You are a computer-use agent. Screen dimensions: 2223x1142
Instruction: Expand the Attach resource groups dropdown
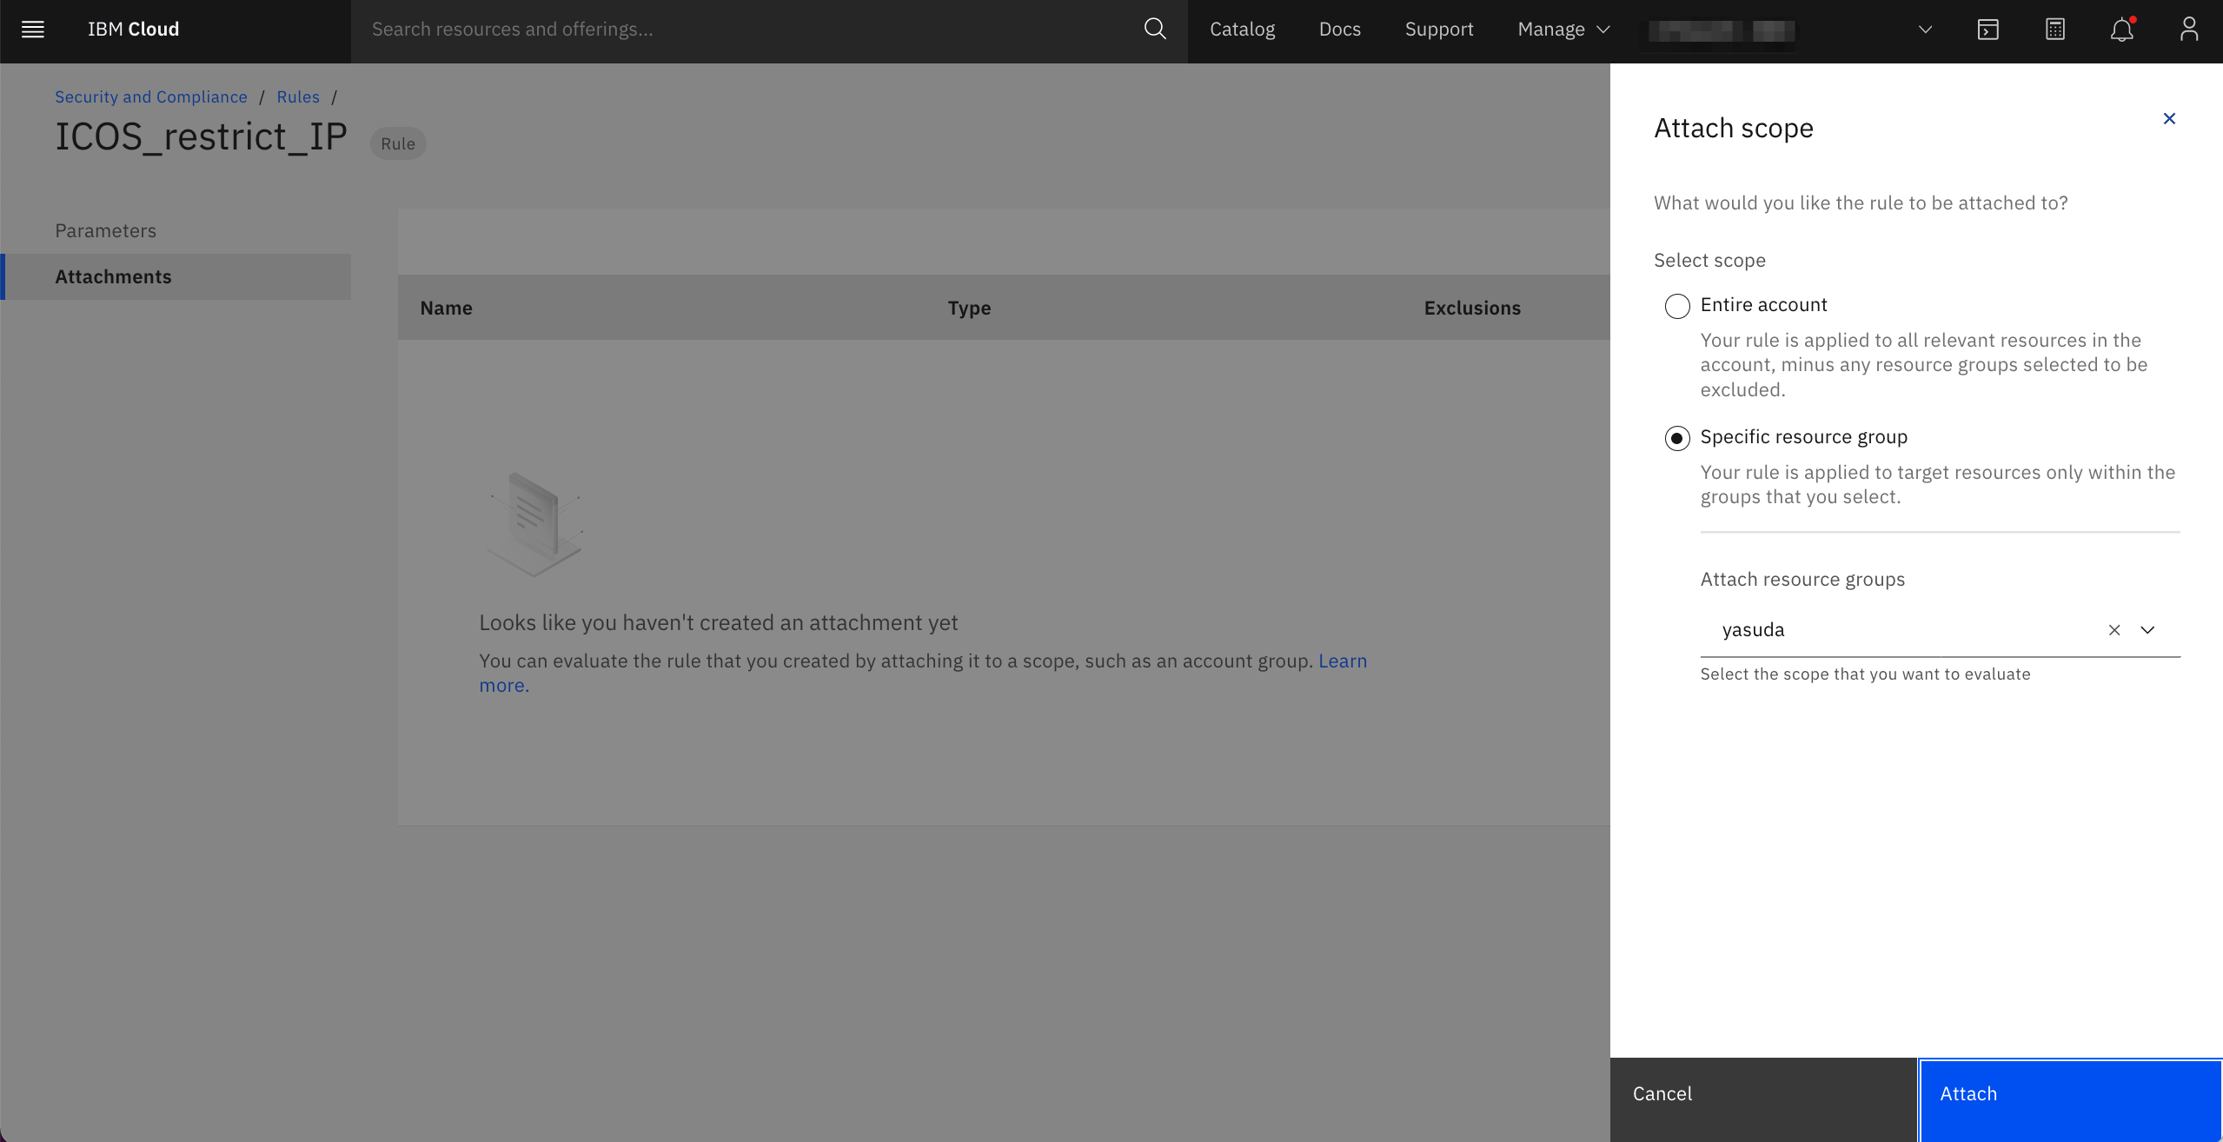coord(2147,630)
